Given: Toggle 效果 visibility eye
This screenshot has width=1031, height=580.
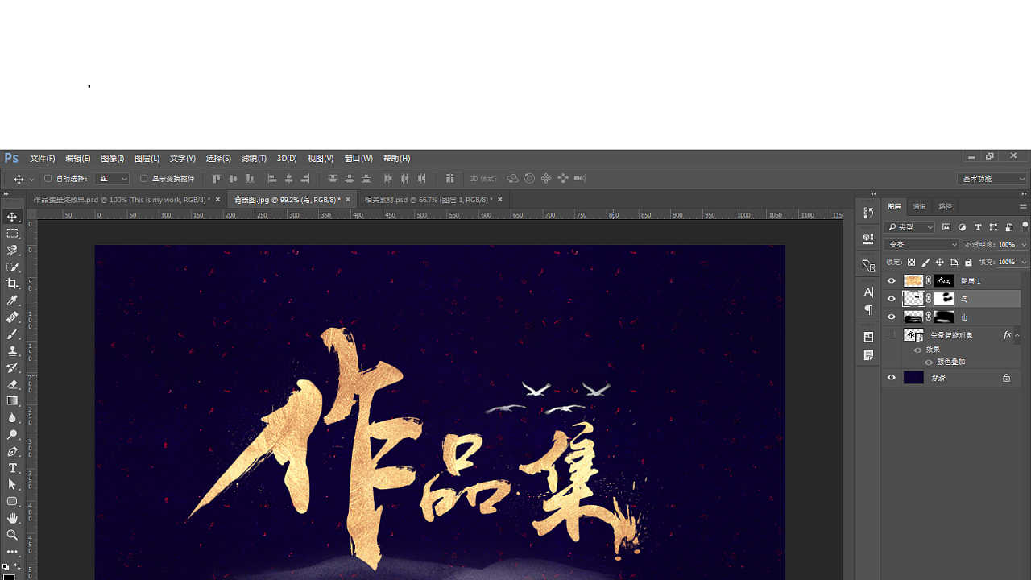Looking at the screenshot, I should 917,350.
